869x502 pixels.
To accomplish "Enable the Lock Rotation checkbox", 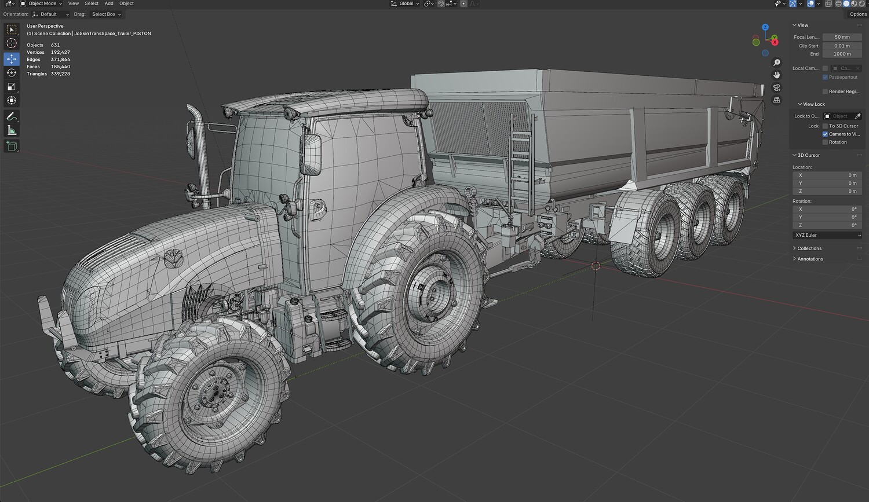I will click(x=825, y=142).
